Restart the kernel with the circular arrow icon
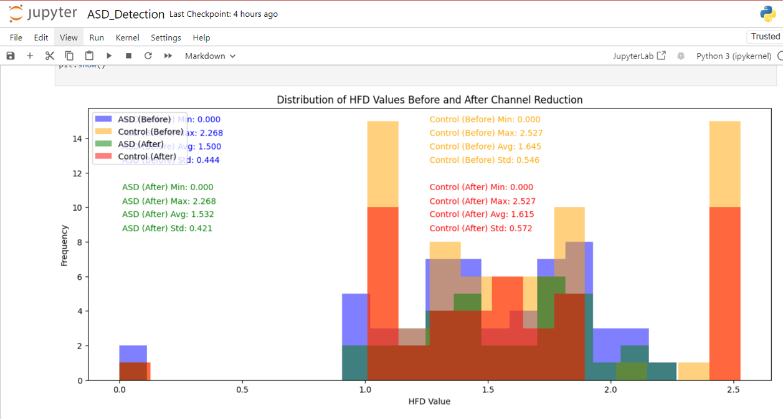The image size is (783, 419). (148, 55)
